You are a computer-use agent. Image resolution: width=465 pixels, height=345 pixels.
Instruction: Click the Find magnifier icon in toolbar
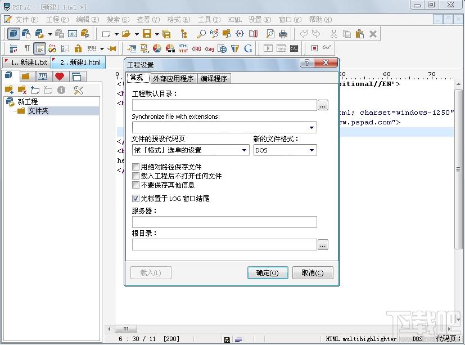pyautogui.click(x=201, y=34)
